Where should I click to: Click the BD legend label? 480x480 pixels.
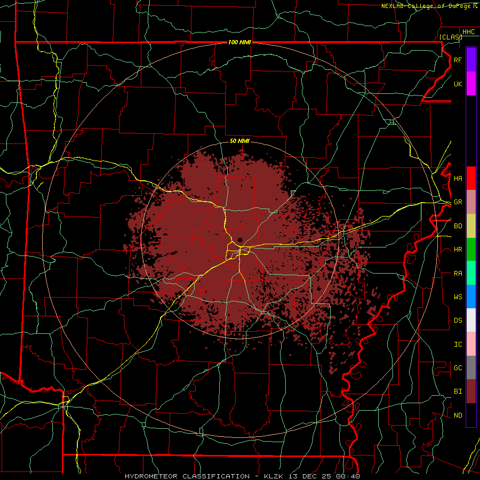458,226
